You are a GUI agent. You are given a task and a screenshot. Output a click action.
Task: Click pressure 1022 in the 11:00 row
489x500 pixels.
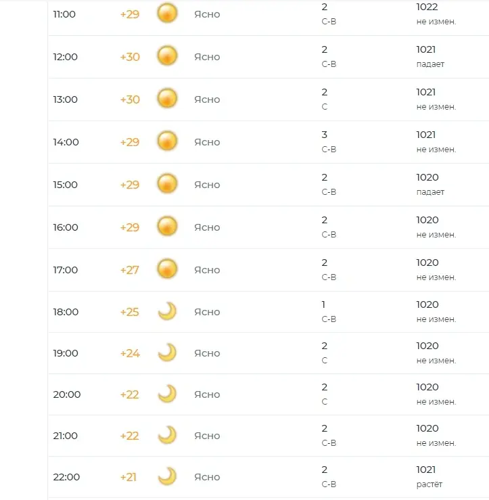pos(427,7)
